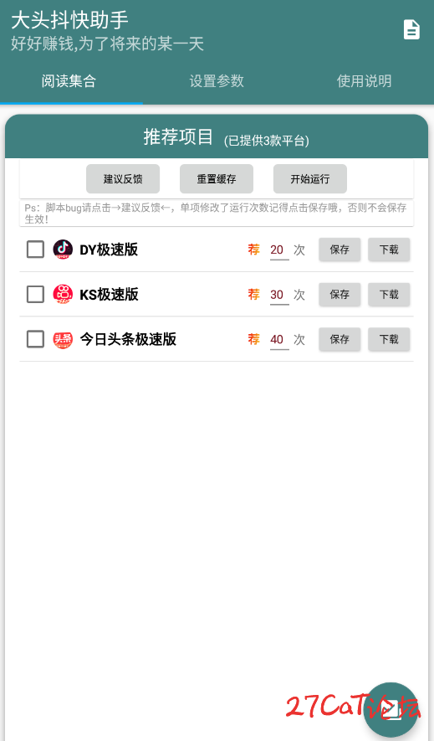Viewport: 434px width, 741px height.
Task: Open the document icon in header
Action: click(x=411, y=29)
